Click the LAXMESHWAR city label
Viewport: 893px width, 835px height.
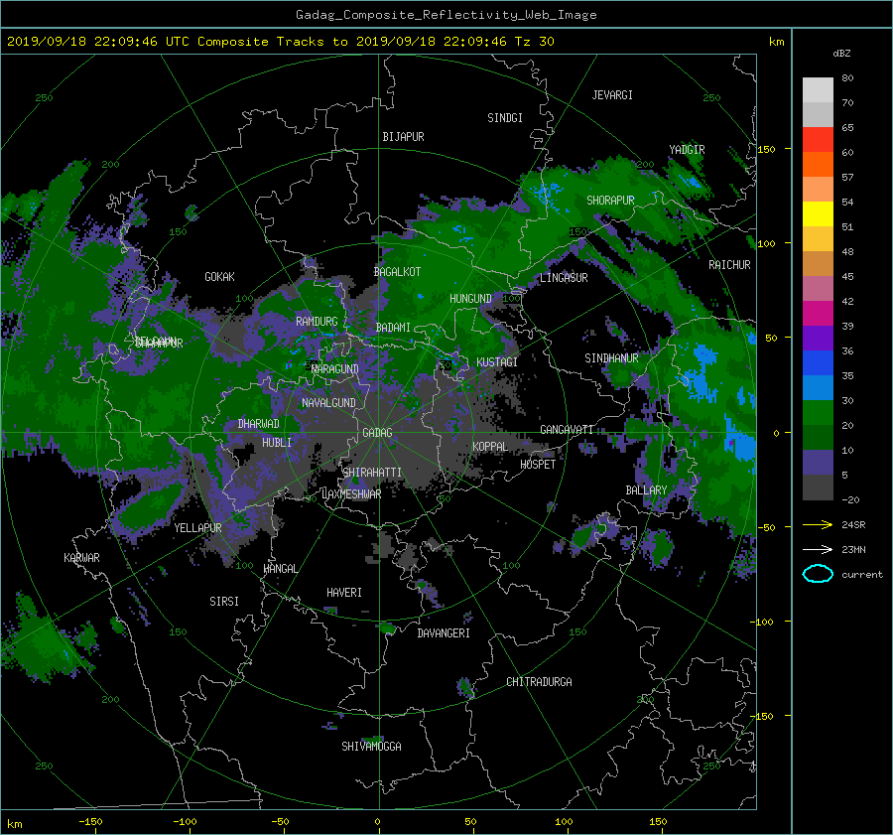click(x=351, y=494)
